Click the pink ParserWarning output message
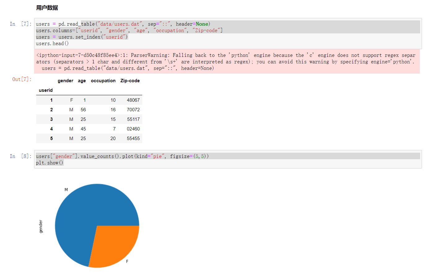This screenshot has width=426, height=277. (x=227, y=62)
